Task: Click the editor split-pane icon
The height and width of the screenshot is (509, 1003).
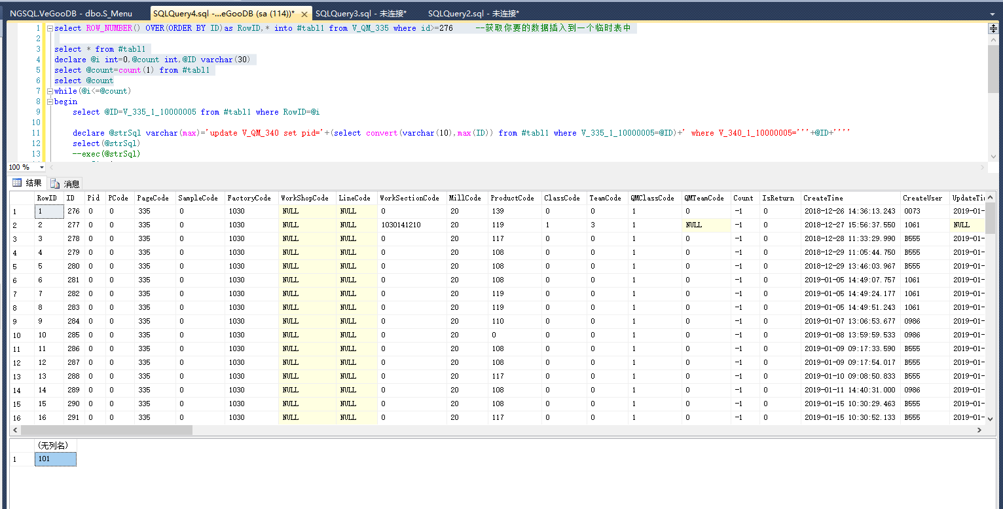Action: click(993, 29)
